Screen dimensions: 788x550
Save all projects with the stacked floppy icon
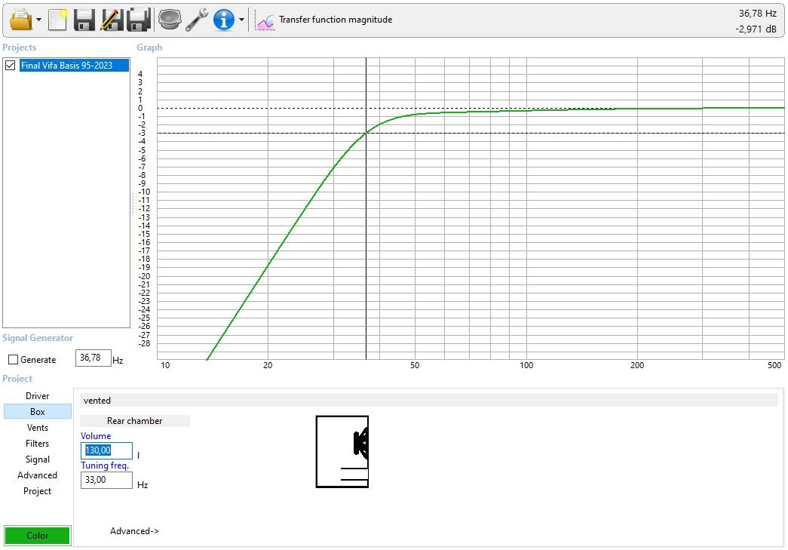click(x=139, y=20)
